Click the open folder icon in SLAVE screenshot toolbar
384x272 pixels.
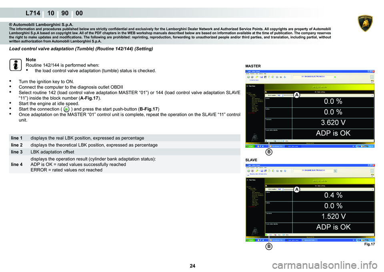[257, 171]
